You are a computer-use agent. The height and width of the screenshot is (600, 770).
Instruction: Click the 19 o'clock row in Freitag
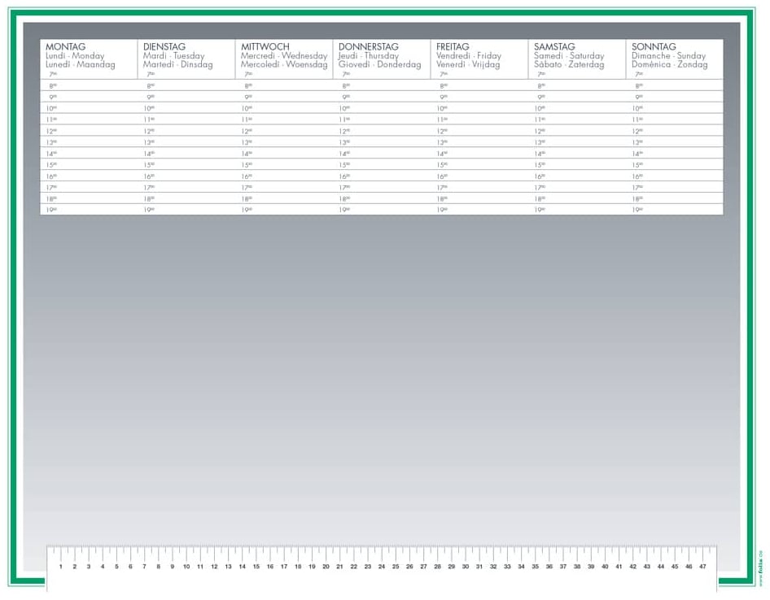point(479,210)
